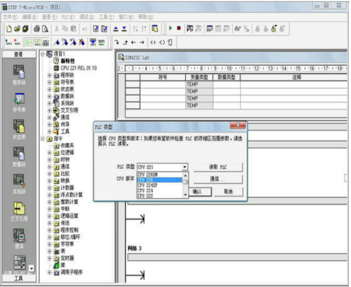This screenshot has width=351, height=287.
Task: Click the CPU list scroll up arrow
Action: [x=185, y=175]
